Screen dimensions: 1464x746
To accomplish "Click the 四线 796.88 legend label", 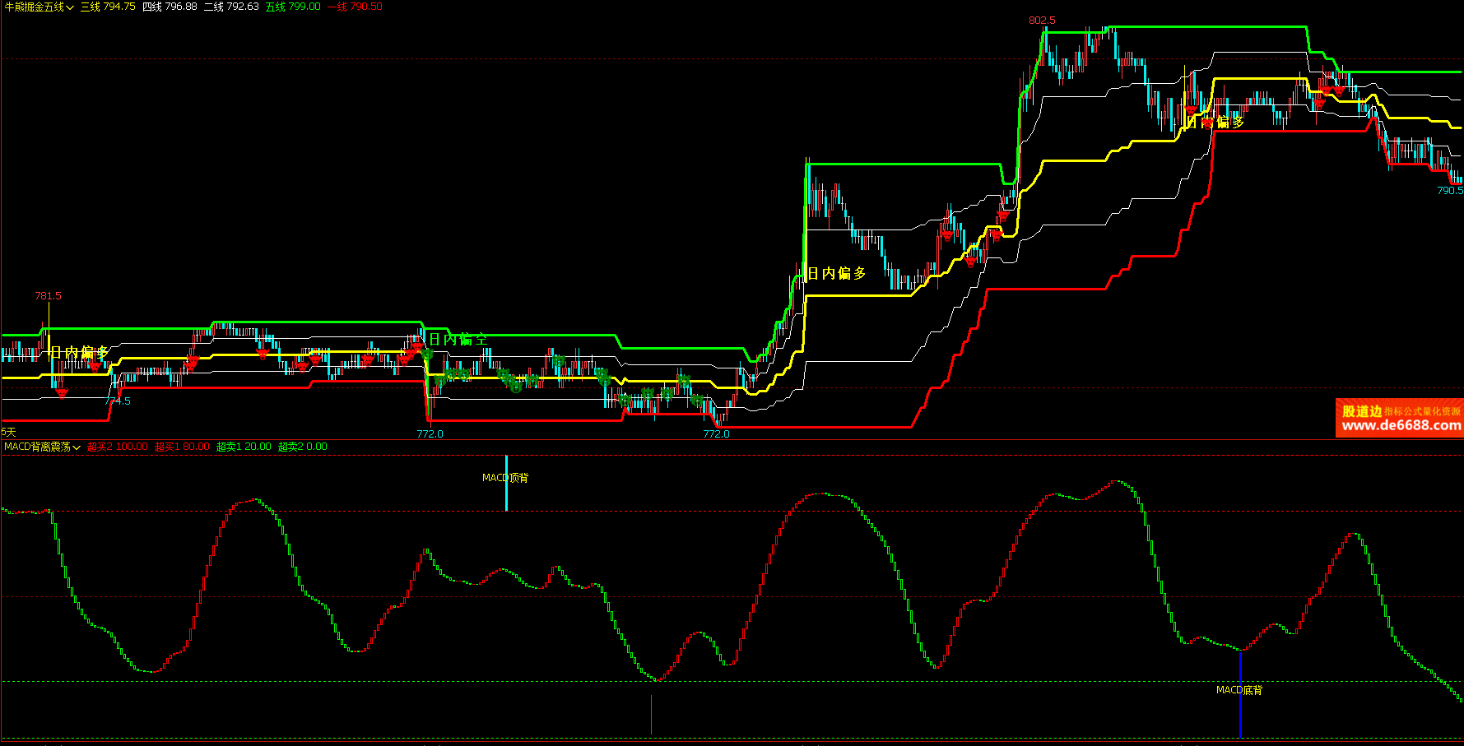I will (170, 7).
